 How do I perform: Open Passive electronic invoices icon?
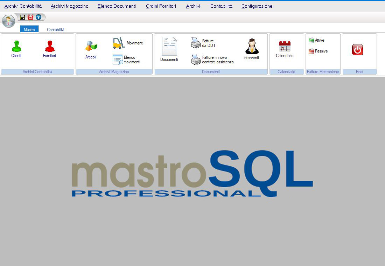(x=311, y=51)
